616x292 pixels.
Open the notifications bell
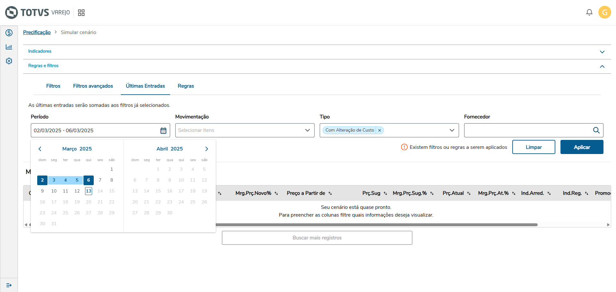pos(589,13)
